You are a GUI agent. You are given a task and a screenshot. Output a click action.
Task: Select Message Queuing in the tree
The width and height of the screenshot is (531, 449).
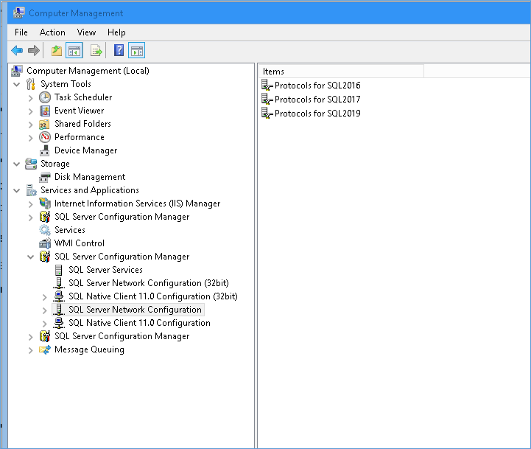pos(89,349)
